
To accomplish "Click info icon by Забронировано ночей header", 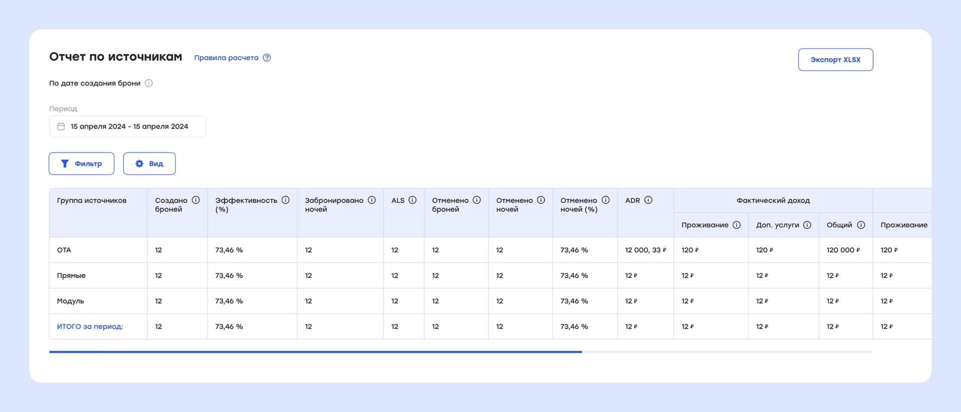I will point(372,200).
